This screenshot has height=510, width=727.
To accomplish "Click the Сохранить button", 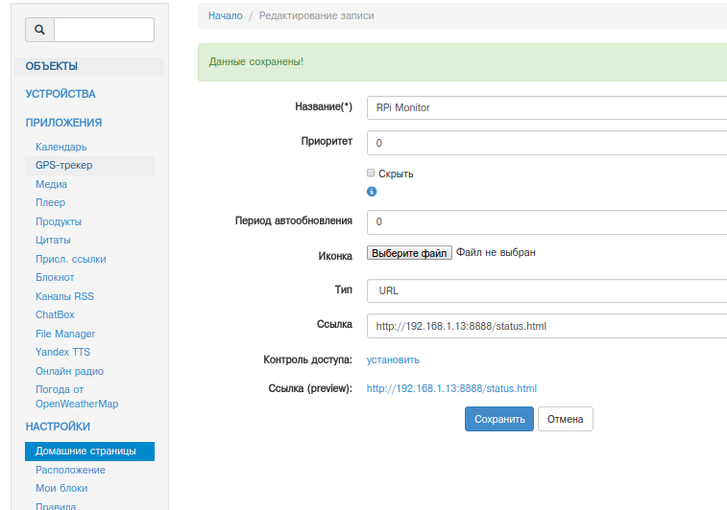I will (x=499, y=419).
